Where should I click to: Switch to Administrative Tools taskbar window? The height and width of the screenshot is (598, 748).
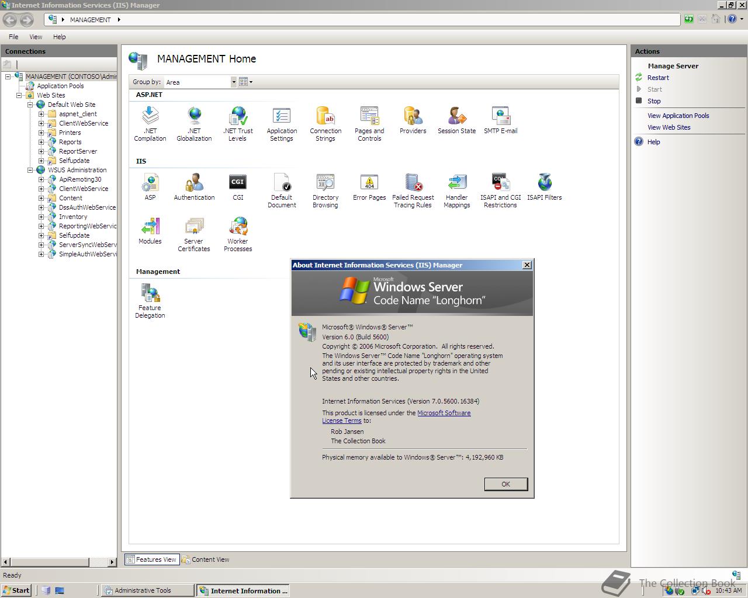pos(148,590)
